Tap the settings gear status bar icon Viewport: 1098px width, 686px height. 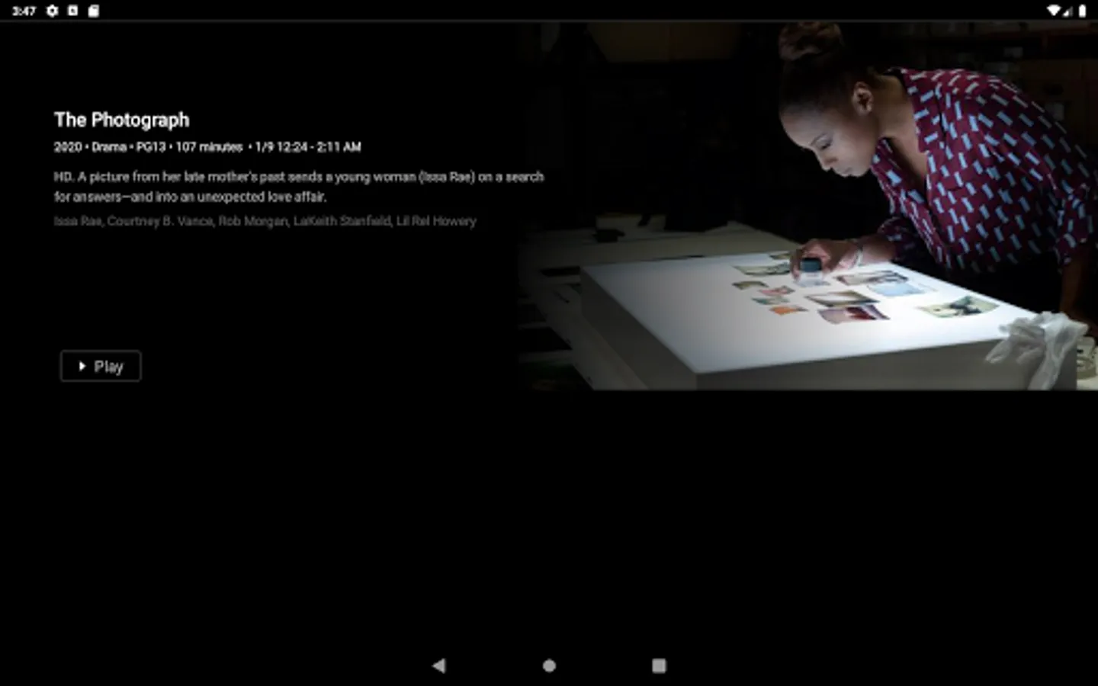click(x=52, y=11)
